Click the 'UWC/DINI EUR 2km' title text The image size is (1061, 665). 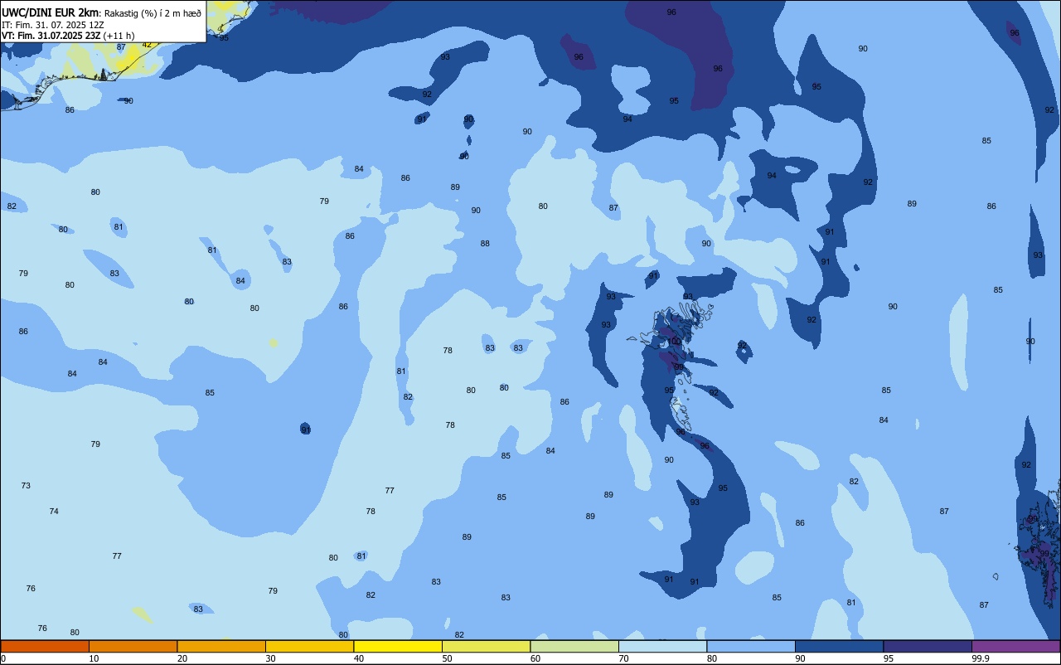(x=51, y=12)
